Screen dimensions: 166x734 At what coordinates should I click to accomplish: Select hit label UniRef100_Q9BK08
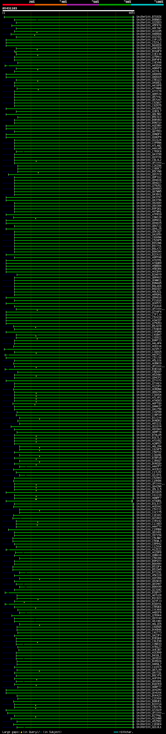(x=149, y=555)
